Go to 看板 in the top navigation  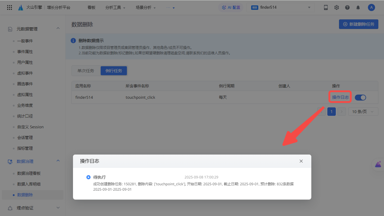pos(91,7)
